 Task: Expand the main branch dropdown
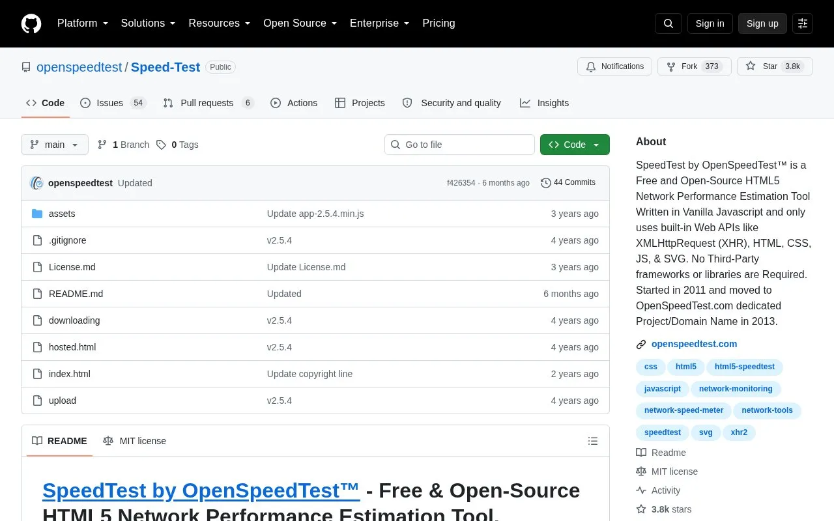click(x=55, y=145)
